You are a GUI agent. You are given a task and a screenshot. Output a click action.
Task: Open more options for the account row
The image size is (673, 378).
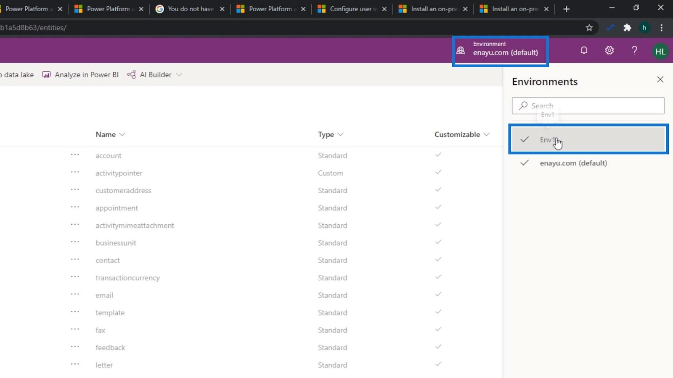pyautogui.click(x=75, y=155)
